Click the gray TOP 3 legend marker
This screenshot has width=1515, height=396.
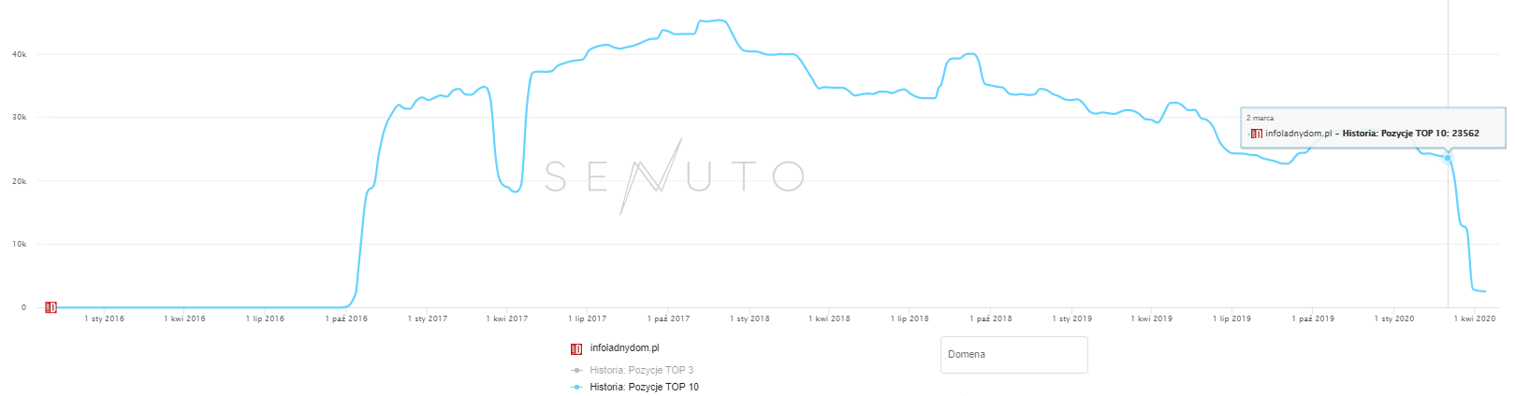pos(576,371)
